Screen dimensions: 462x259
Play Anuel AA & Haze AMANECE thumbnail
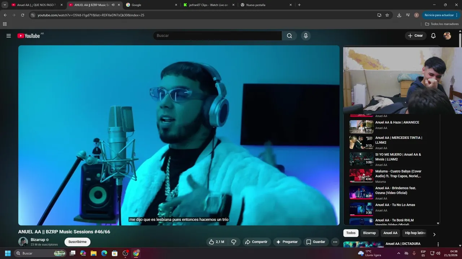[x=361, y=126]
